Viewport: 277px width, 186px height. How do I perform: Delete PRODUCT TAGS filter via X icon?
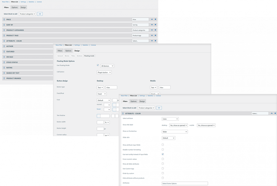(156, 35)
